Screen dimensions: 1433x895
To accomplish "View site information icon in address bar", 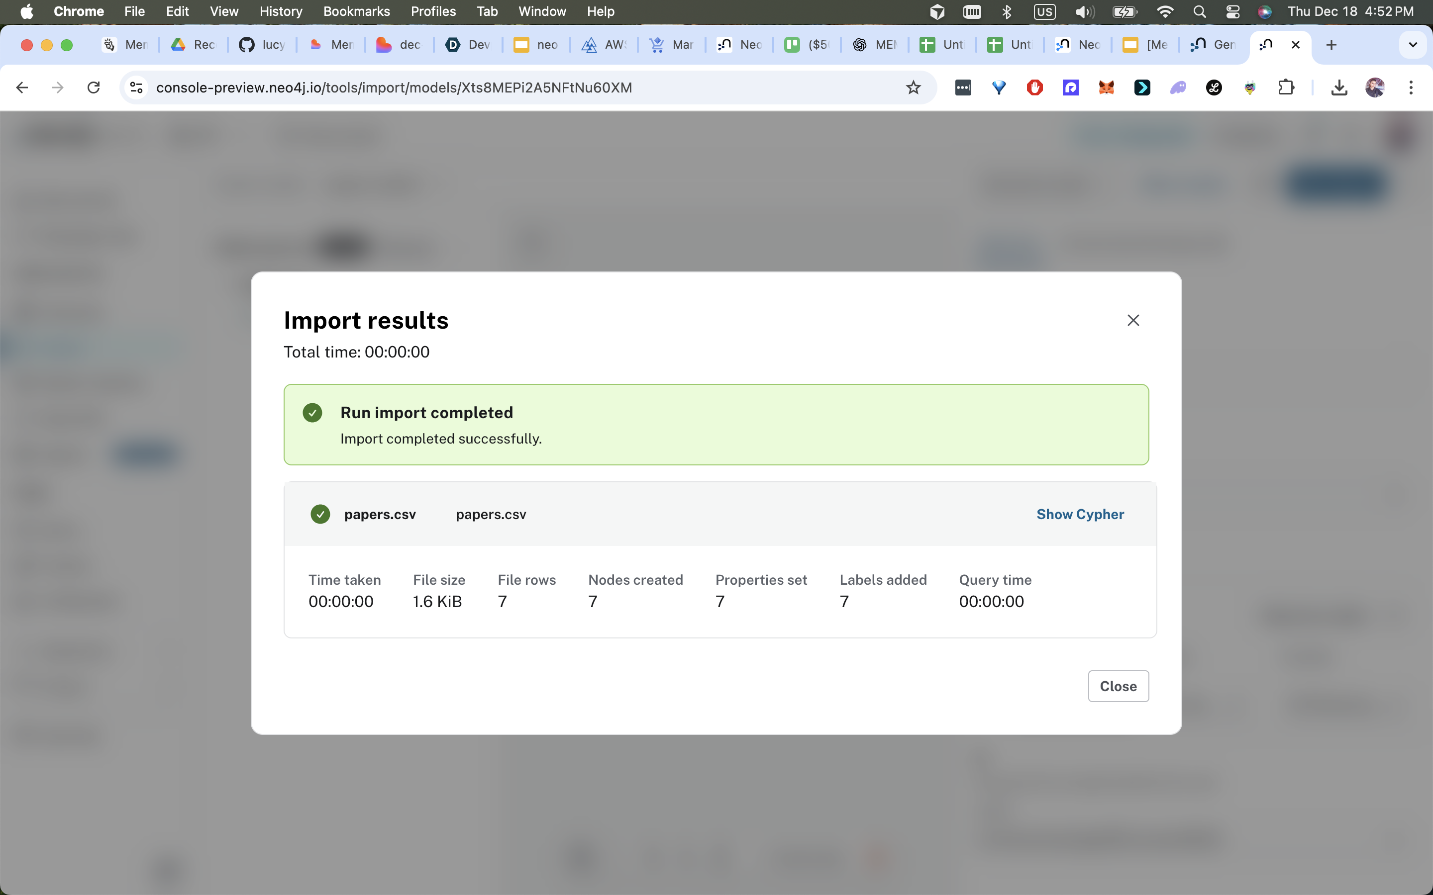I will pos(136,88).
